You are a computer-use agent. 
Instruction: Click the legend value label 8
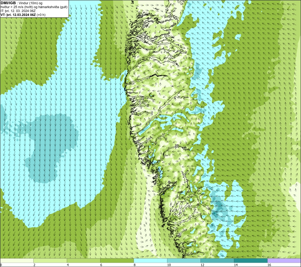click(135, 265)
